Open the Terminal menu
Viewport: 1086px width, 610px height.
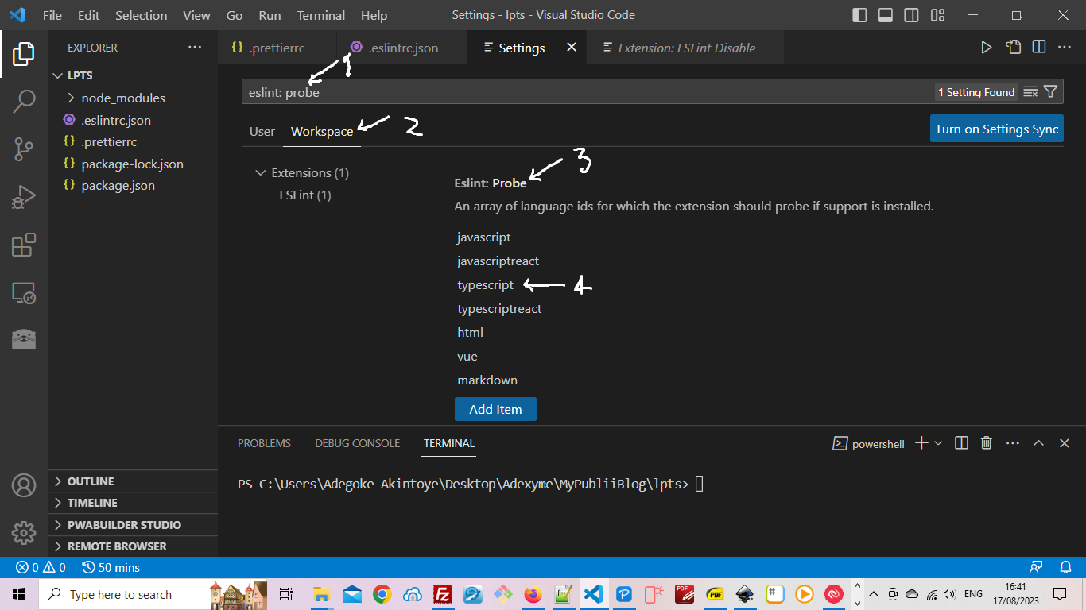point(320,15)
